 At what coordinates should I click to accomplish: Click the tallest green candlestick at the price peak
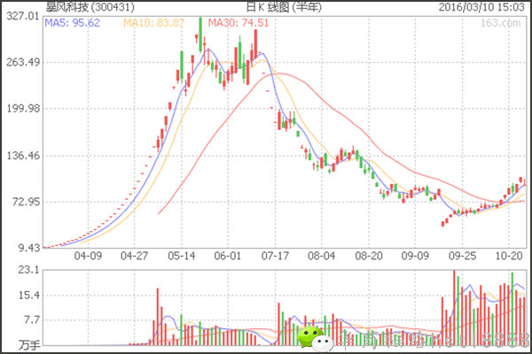click(x=200, y=34)
